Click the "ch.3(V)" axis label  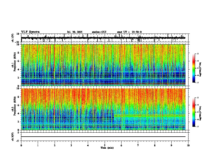13,137
